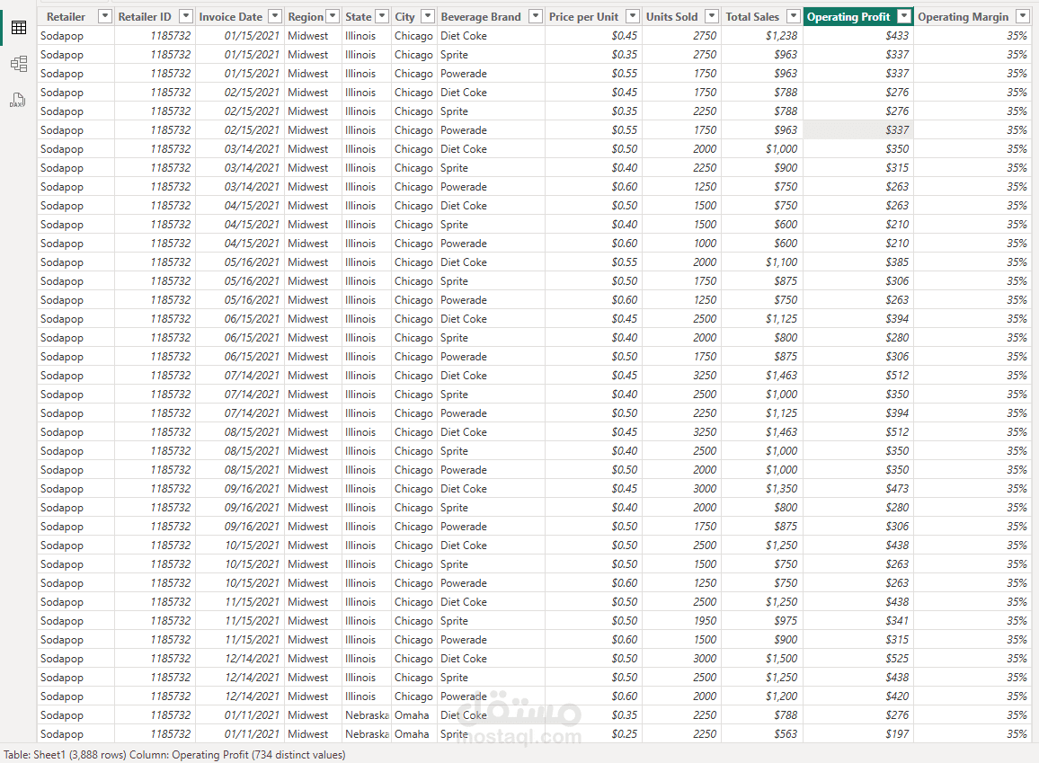Open the Price per Unit filter dropdown
Image resolution: width=1039 pixels, height=763 pixels.
pyautogui.click(x=633, y=16)
